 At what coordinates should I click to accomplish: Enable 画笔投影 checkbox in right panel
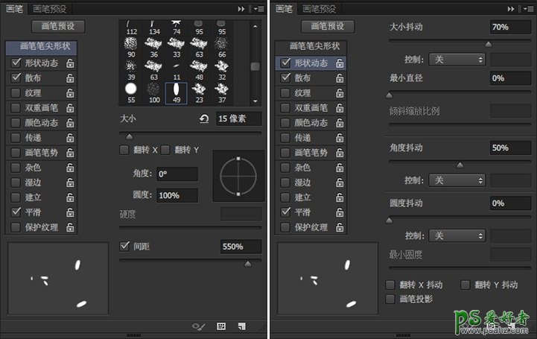click(x=390, y=299)
